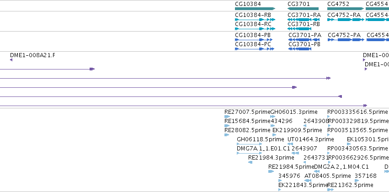Select the GH06015.3prime EST label
Viewport: 389px width, 192px height.
tap(294, 112)
